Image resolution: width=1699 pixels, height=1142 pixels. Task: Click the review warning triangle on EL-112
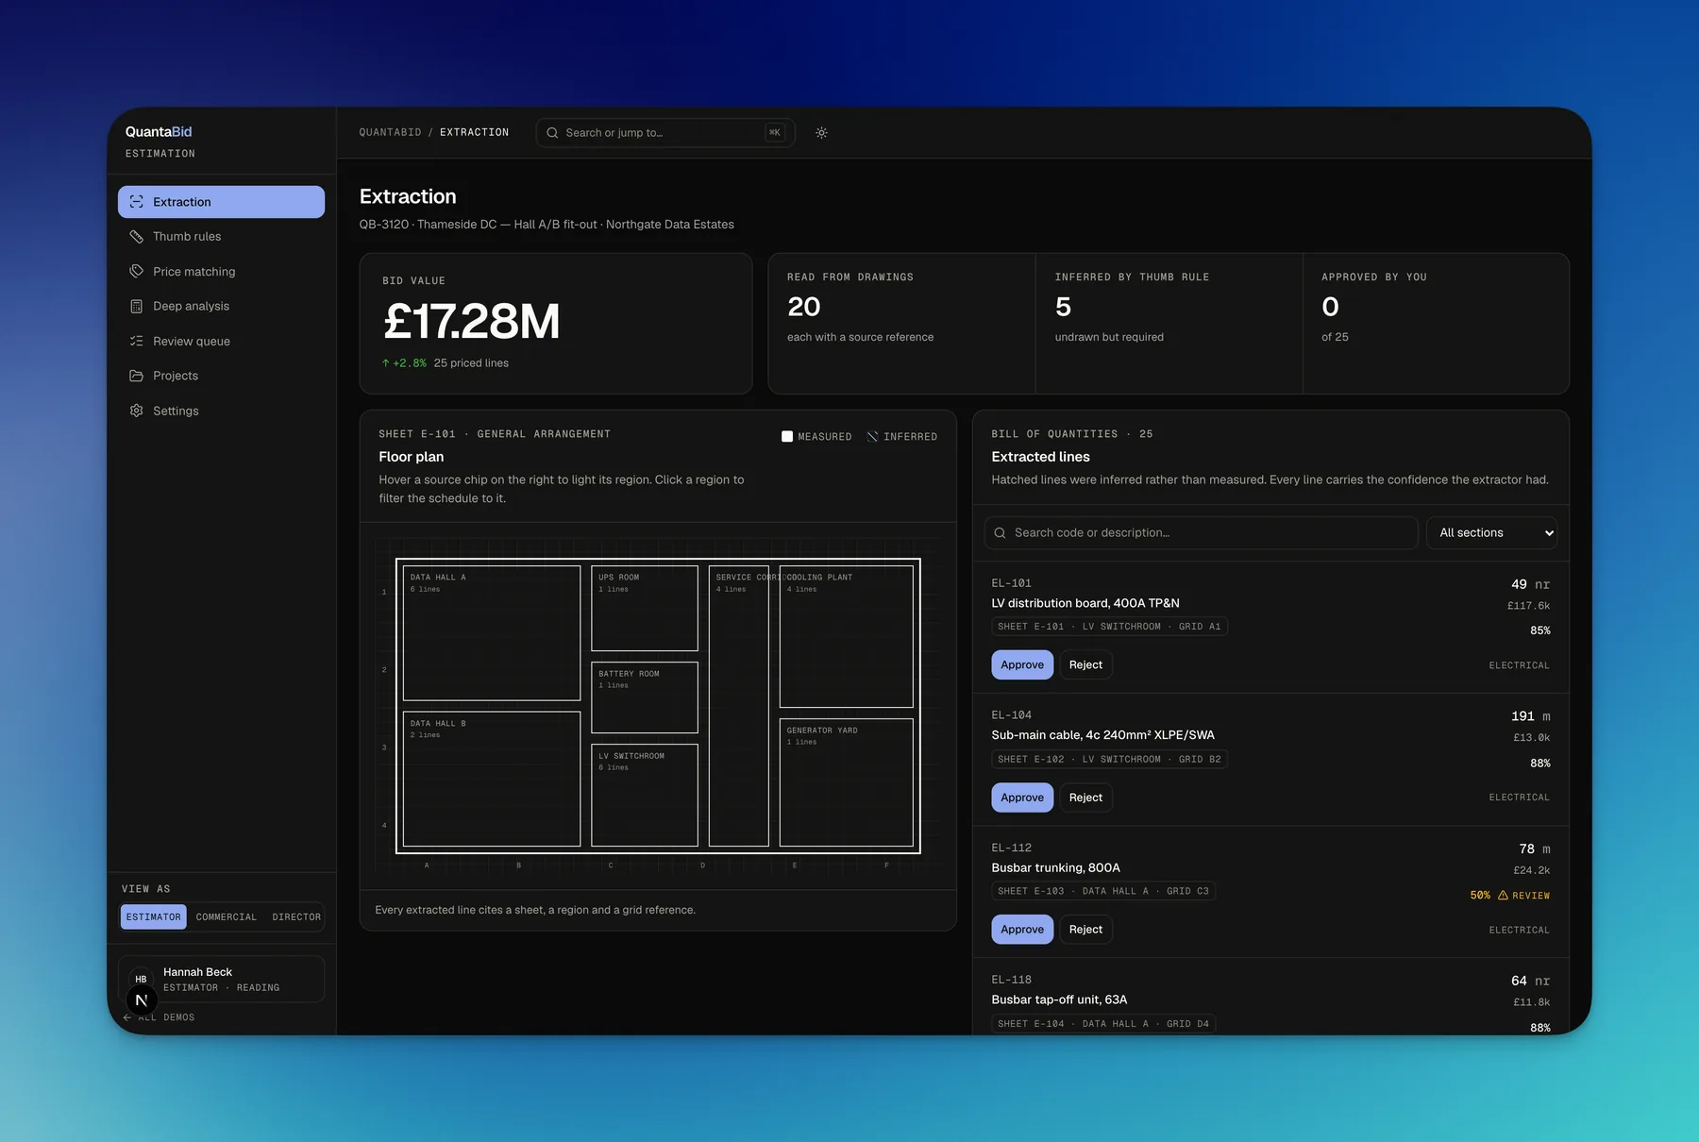(1503, 896)
